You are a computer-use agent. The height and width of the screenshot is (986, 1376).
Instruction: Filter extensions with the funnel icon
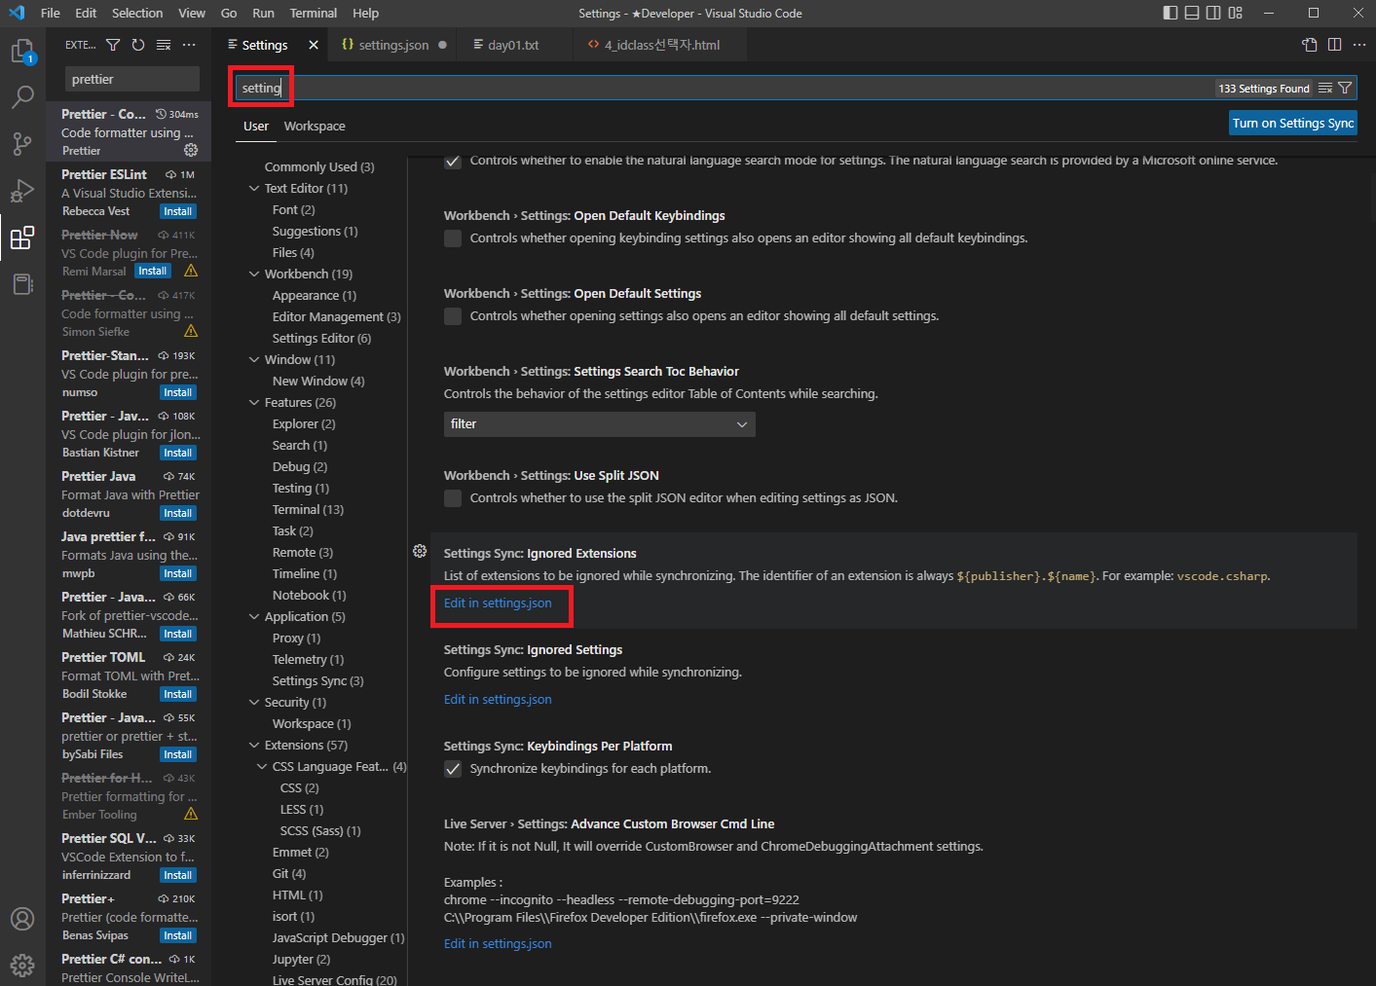coord(113,45)
